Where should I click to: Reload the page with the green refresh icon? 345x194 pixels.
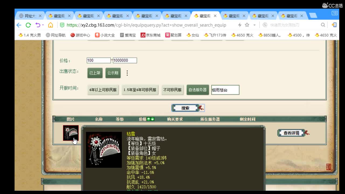(28, 25)
